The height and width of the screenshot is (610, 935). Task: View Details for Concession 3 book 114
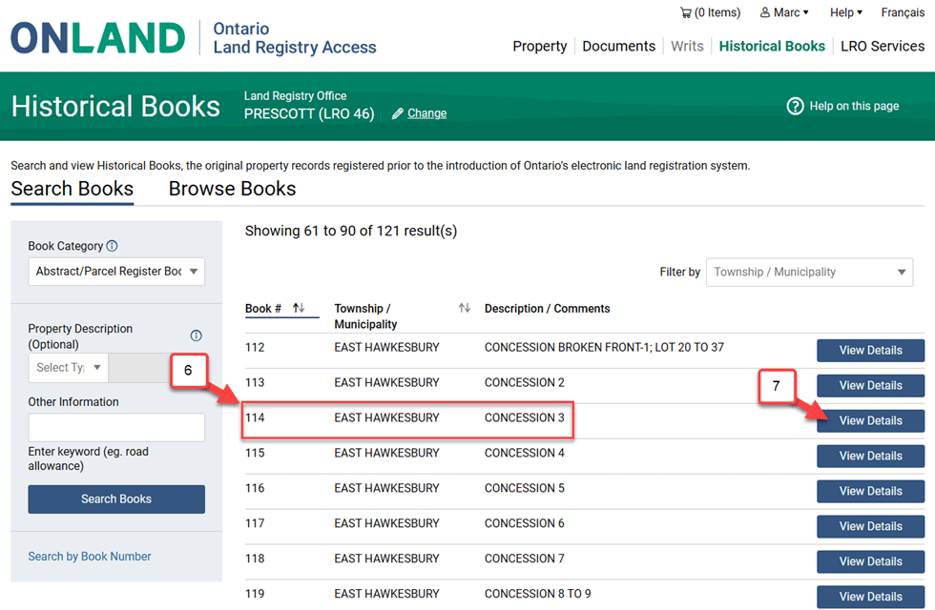tap(870, 420)
